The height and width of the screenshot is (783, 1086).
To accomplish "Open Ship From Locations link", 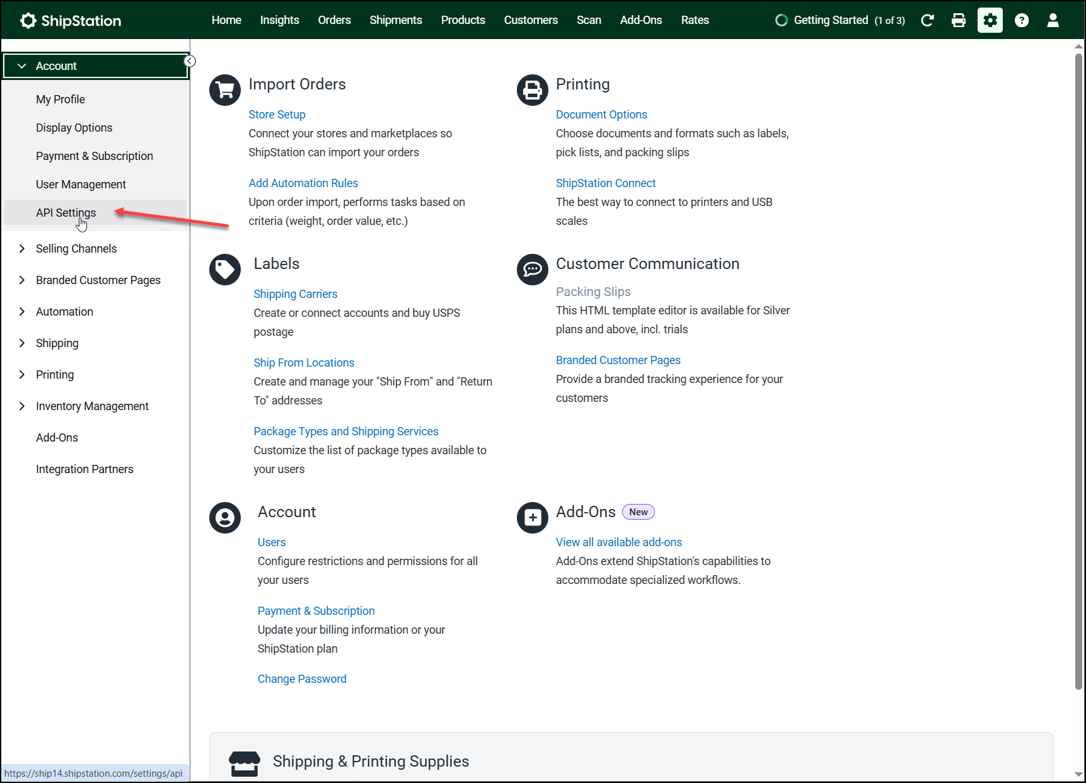I will tap(304, 363).
